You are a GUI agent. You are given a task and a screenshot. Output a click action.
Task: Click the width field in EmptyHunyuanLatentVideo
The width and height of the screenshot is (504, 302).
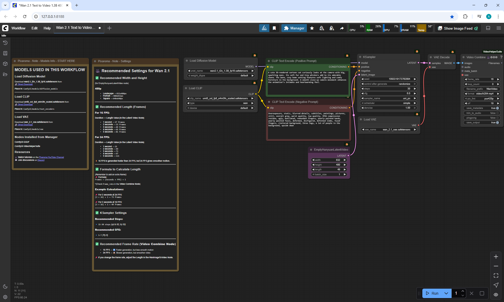pyautogui.click(x=329, y=160)
